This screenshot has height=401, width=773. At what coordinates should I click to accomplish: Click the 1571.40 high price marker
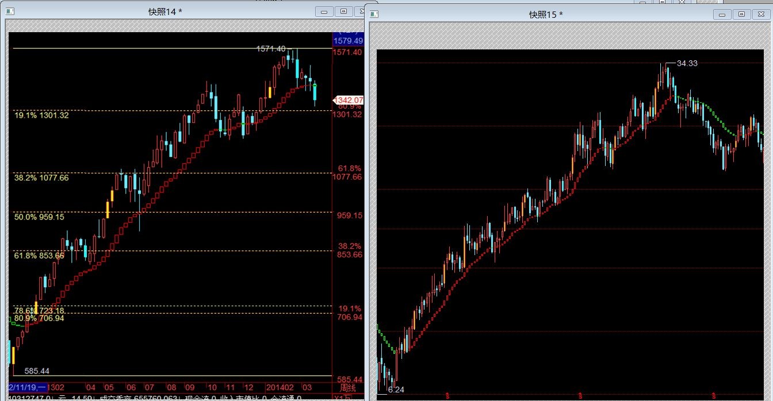tap(270, 49)
